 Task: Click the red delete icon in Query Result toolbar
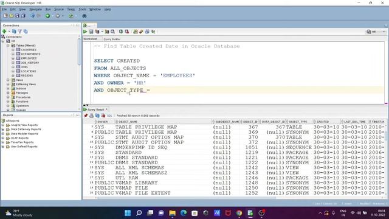click(103, 116)
